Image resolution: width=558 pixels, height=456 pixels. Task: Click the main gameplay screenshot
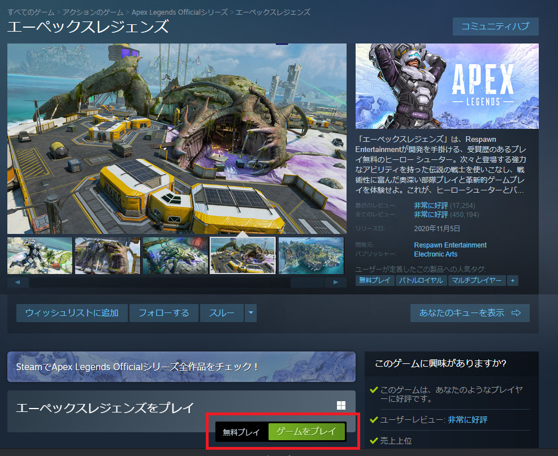click(177, 138)
